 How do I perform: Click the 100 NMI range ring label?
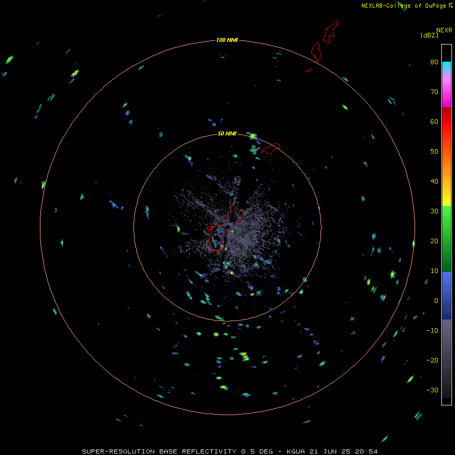click(227, 40)
